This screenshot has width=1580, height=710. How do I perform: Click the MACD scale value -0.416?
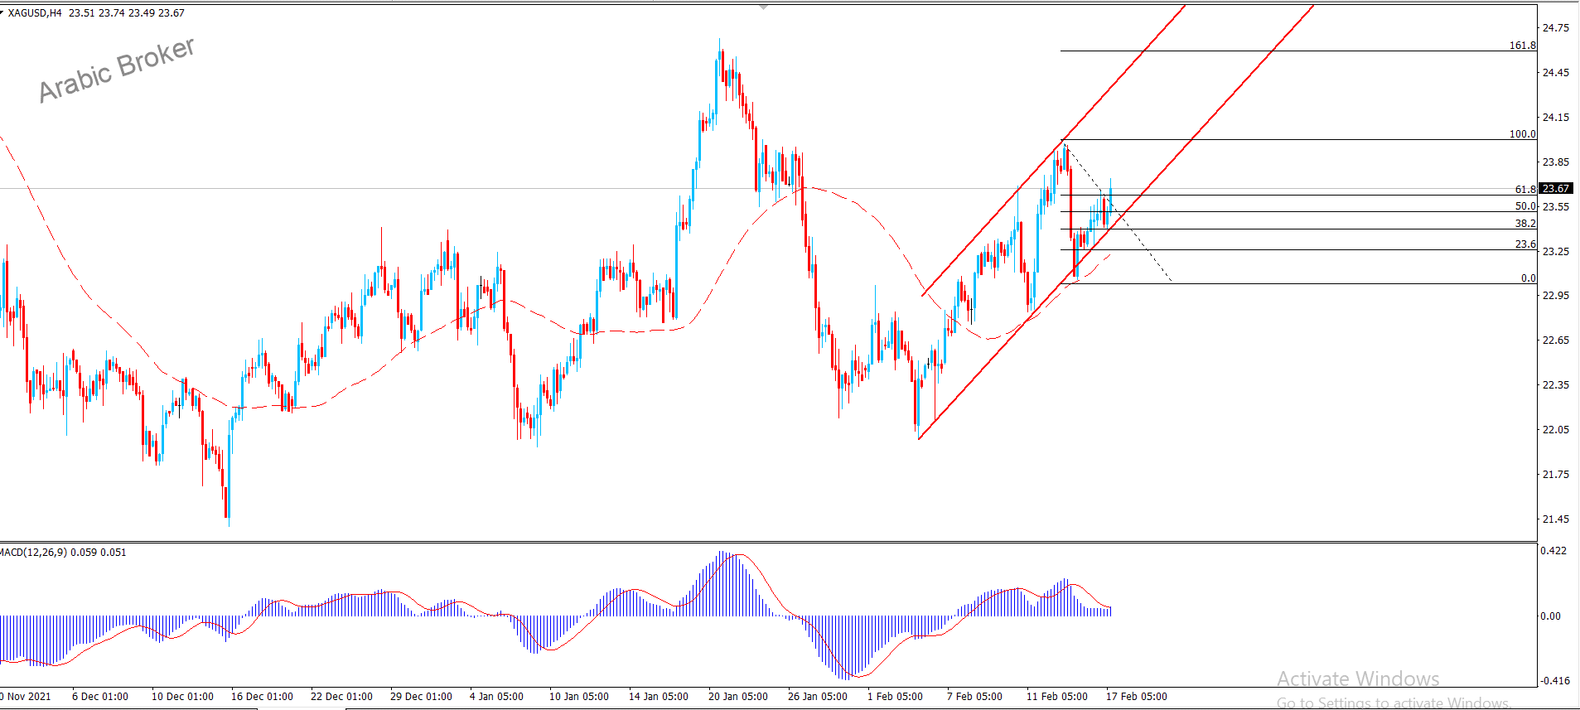[1554, 681]
